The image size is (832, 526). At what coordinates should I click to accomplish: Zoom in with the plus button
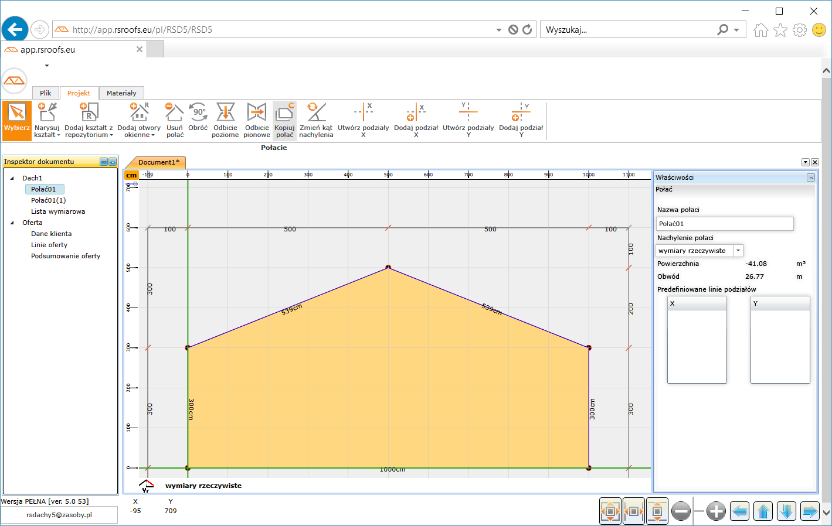click(x=716, y=511)
